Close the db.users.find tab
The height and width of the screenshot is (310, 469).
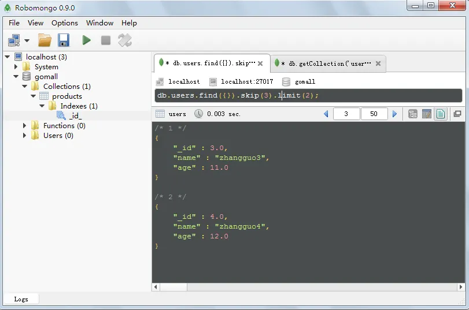pos(260,64)
